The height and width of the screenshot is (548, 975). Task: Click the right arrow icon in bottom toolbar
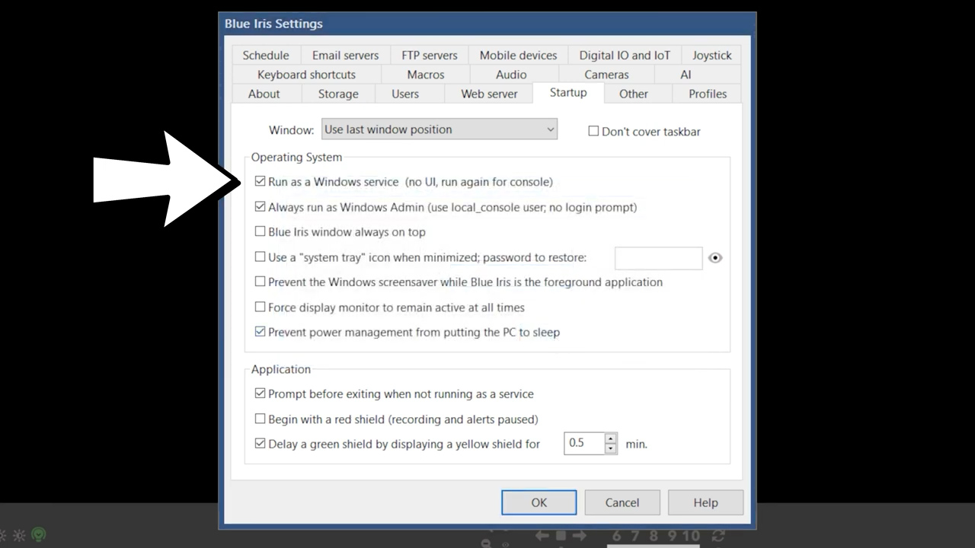pyautogui.click(x=580, y=536)
